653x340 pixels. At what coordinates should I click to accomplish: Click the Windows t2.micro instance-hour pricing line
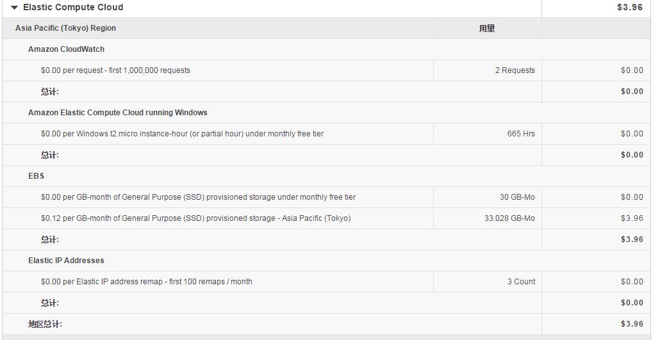(x=182, y=134)
